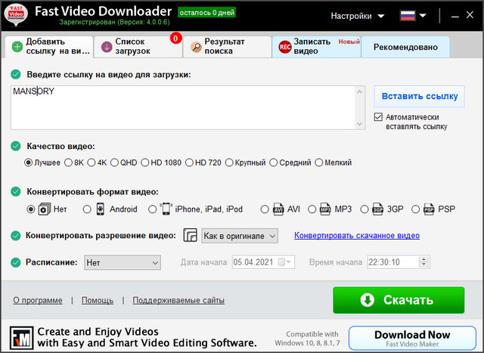This screenshot has width=484, height=353.
Task: Click the Android device format icon
Action: [100, 209]
